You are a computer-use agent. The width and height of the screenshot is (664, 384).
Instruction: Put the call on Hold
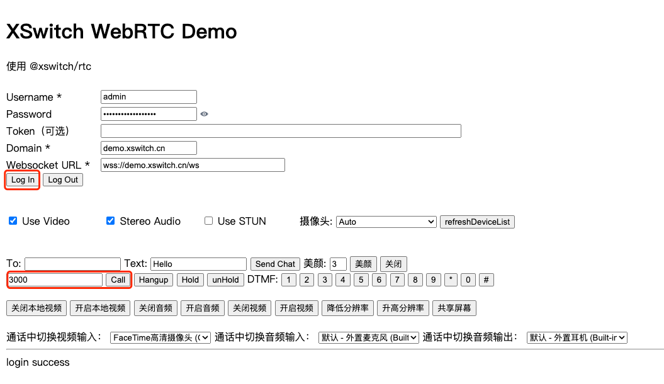190,280
